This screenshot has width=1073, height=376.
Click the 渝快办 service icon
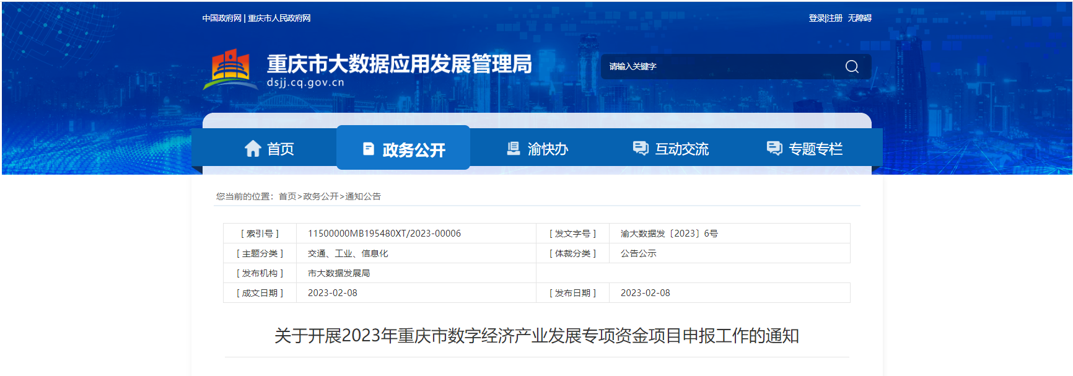click(x=514, y=149)
